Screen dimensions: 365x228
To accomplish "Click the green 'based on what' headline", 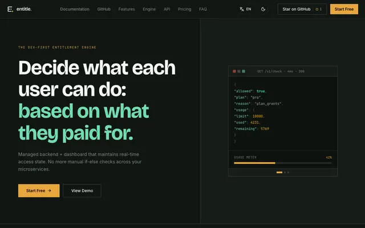I will coord(84,111).
